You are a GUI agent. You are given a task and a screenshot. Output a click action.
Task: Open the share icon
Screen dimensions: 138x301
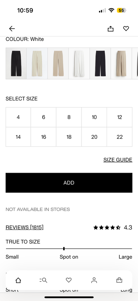tap(111, 29)
